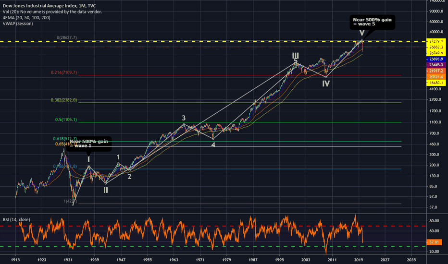
Task: Click the 4100.0 price axis label
Action: (x=435, y=89)
